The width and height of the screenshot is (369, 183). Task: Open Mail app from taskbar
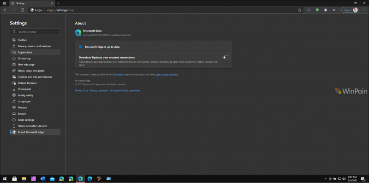tap(52, 179)
